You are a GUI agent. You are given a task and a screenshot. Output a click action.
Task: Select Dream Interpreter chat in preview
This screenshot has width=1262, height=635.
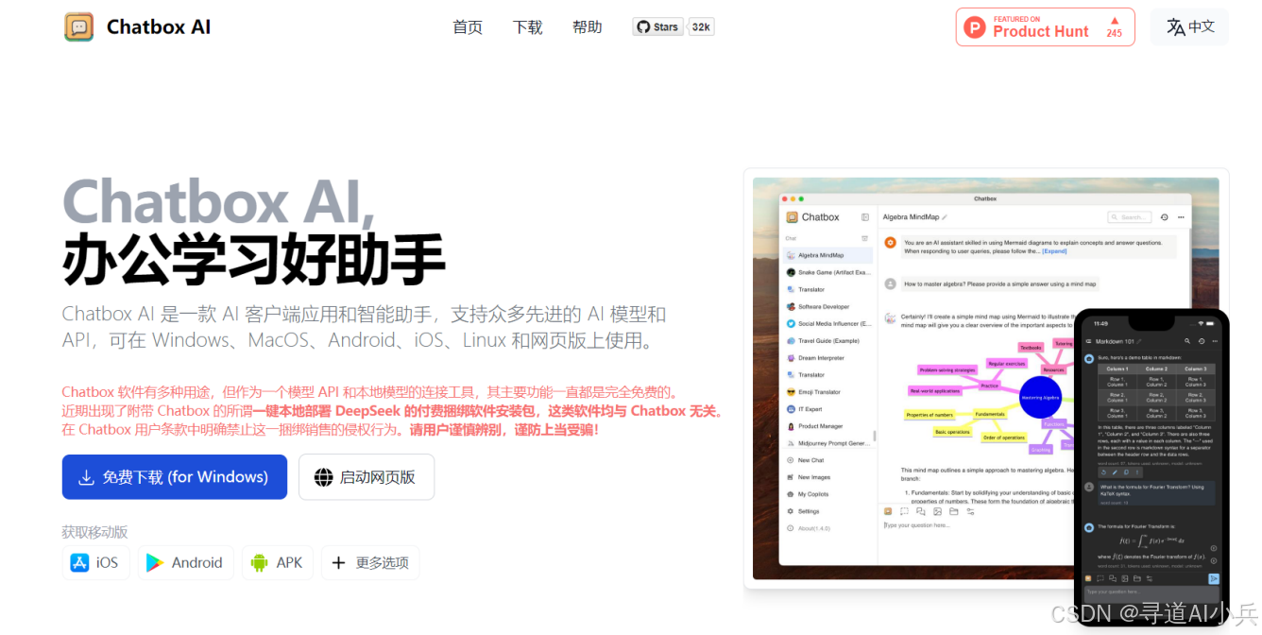pos(828,358)
